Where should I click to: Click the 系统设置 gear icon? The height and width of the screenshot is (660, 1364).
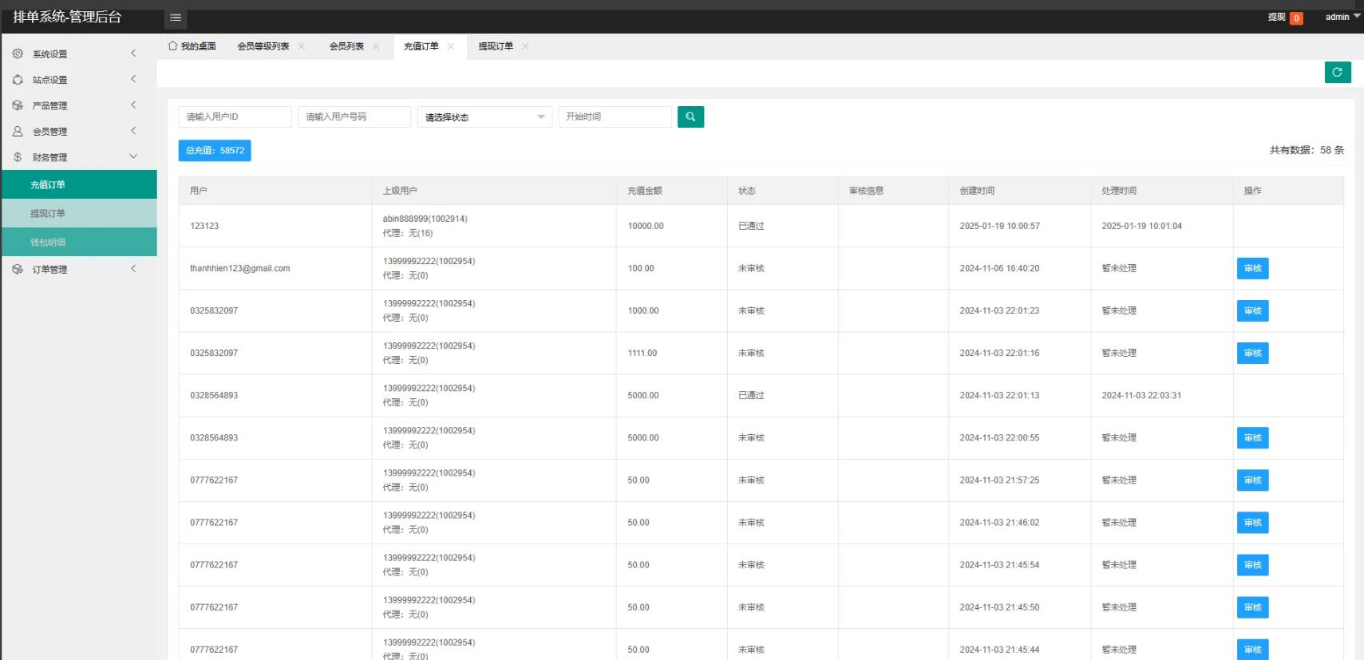pyautogui.click(x=18, y=53)
